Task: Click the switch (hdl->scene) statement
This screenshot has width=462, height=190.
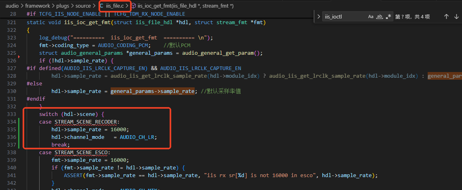Action: point(72,114)
